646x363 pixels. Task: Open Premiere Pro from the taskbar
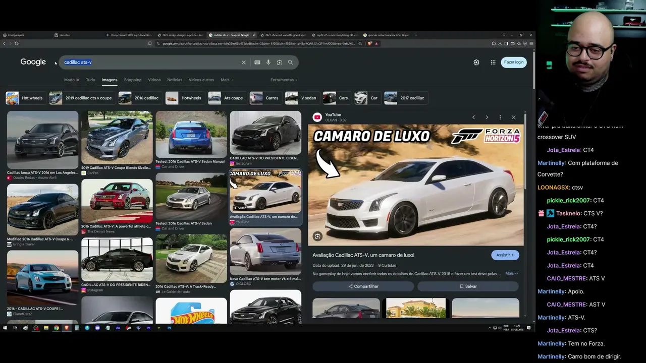pos(149,328)
